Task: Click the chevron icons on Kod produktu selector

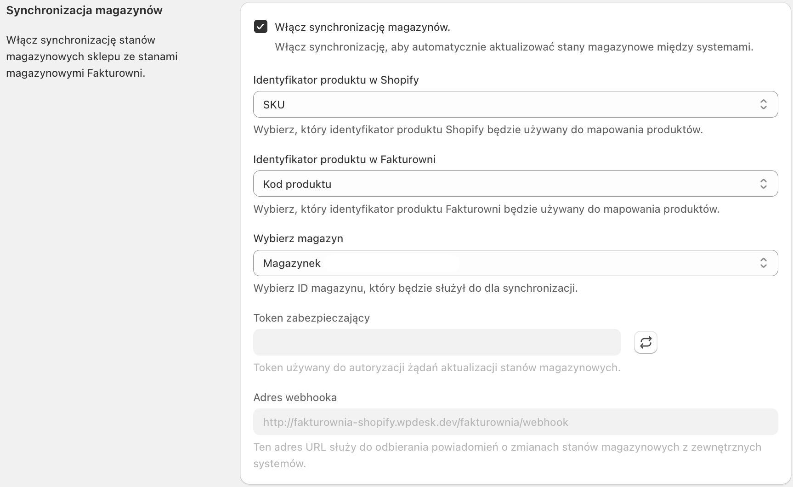Action: pyautogui.click(x=763, y=184)
